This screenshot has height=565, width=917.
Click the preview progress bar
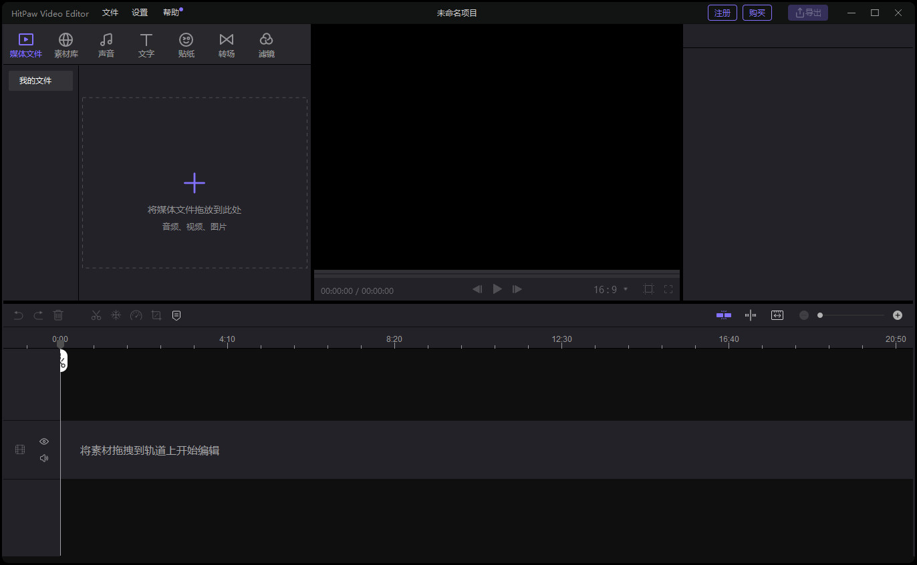(x=497, y=274)
